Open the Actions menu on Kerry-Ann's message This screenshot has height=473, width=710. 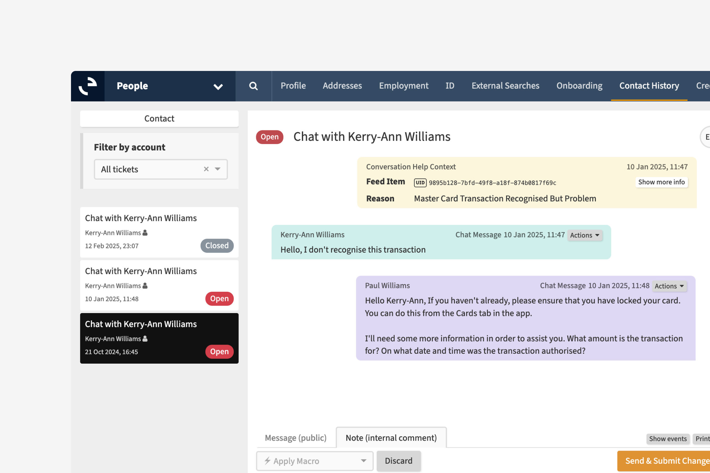pos(585,235)
